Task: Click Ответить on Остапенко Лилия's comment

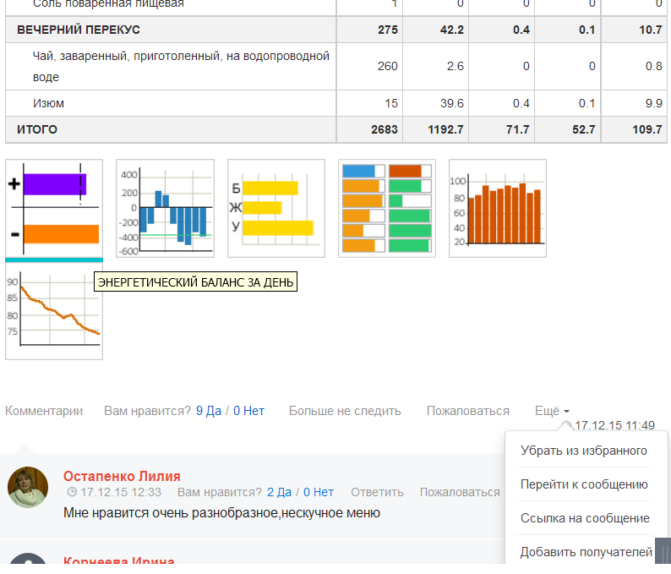Action: tap(377, 492)
